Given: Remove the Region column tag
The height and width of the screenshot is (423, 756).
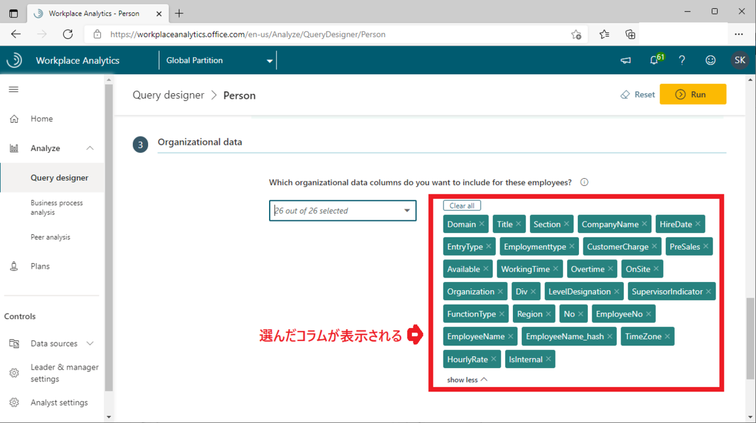Looking at the screenshot, I should pyautogui.click(x=549, y=314).
